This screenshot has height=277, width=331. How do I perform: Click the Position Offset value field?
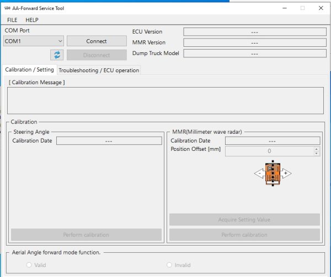tap(270, 151)
